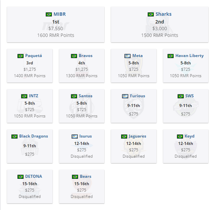Click the Argentina flag beside Meta
This screenshot has height=210, width=215.
point(127,56)
